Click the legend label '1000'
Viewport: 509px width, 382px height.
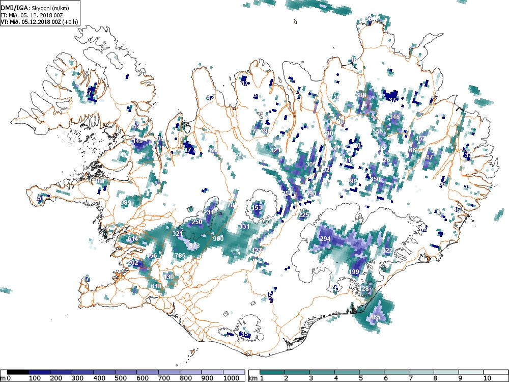[x=231, y=378]
